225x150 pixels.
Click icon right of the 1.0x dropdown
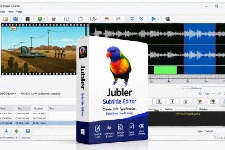(219, 94)
